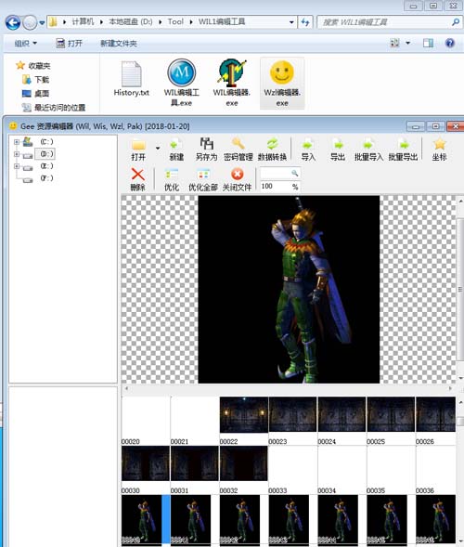Click the preview pane vertical scrollbar
464x547 pixels.
coord(460,289)
